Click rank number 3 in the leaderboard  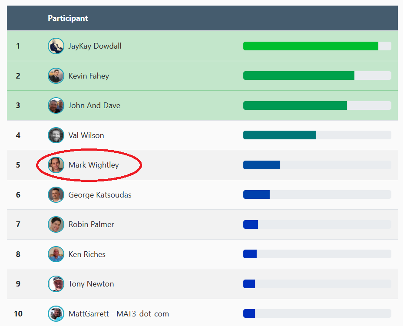(x=18, y=105)
